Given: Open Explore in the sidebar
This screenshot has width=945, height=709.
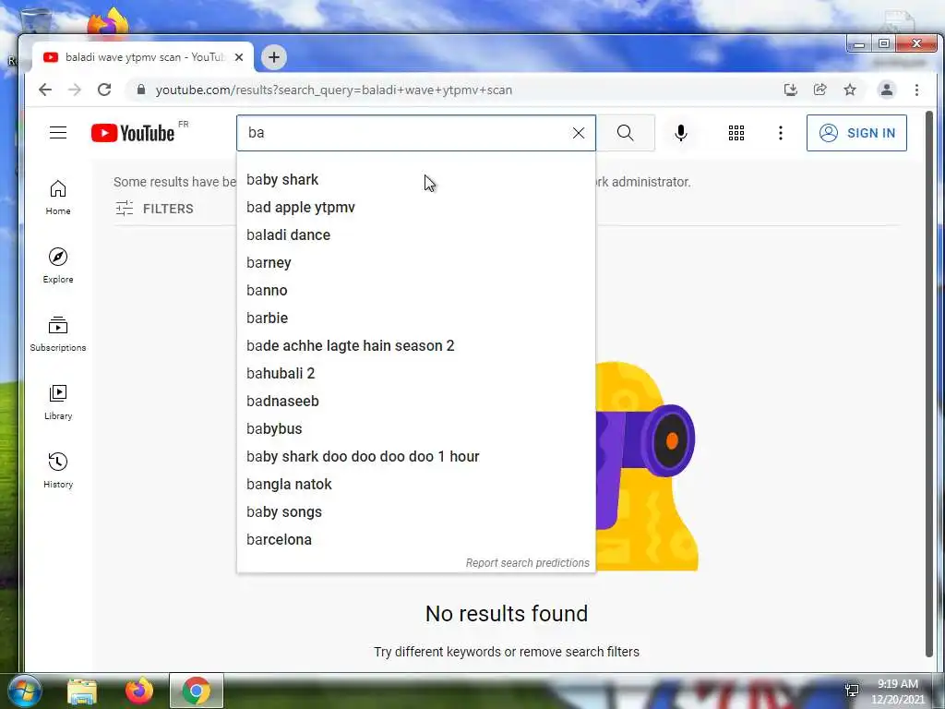Looking at the screenshot, I should (58, 265).
